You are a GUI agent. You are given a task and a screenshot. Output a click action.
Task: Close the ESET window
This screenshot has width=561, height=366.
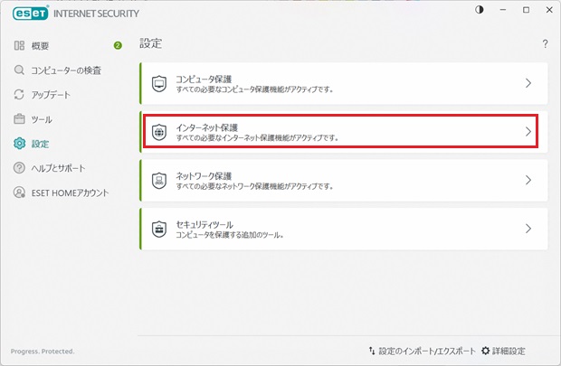click(x=549, y=10)
